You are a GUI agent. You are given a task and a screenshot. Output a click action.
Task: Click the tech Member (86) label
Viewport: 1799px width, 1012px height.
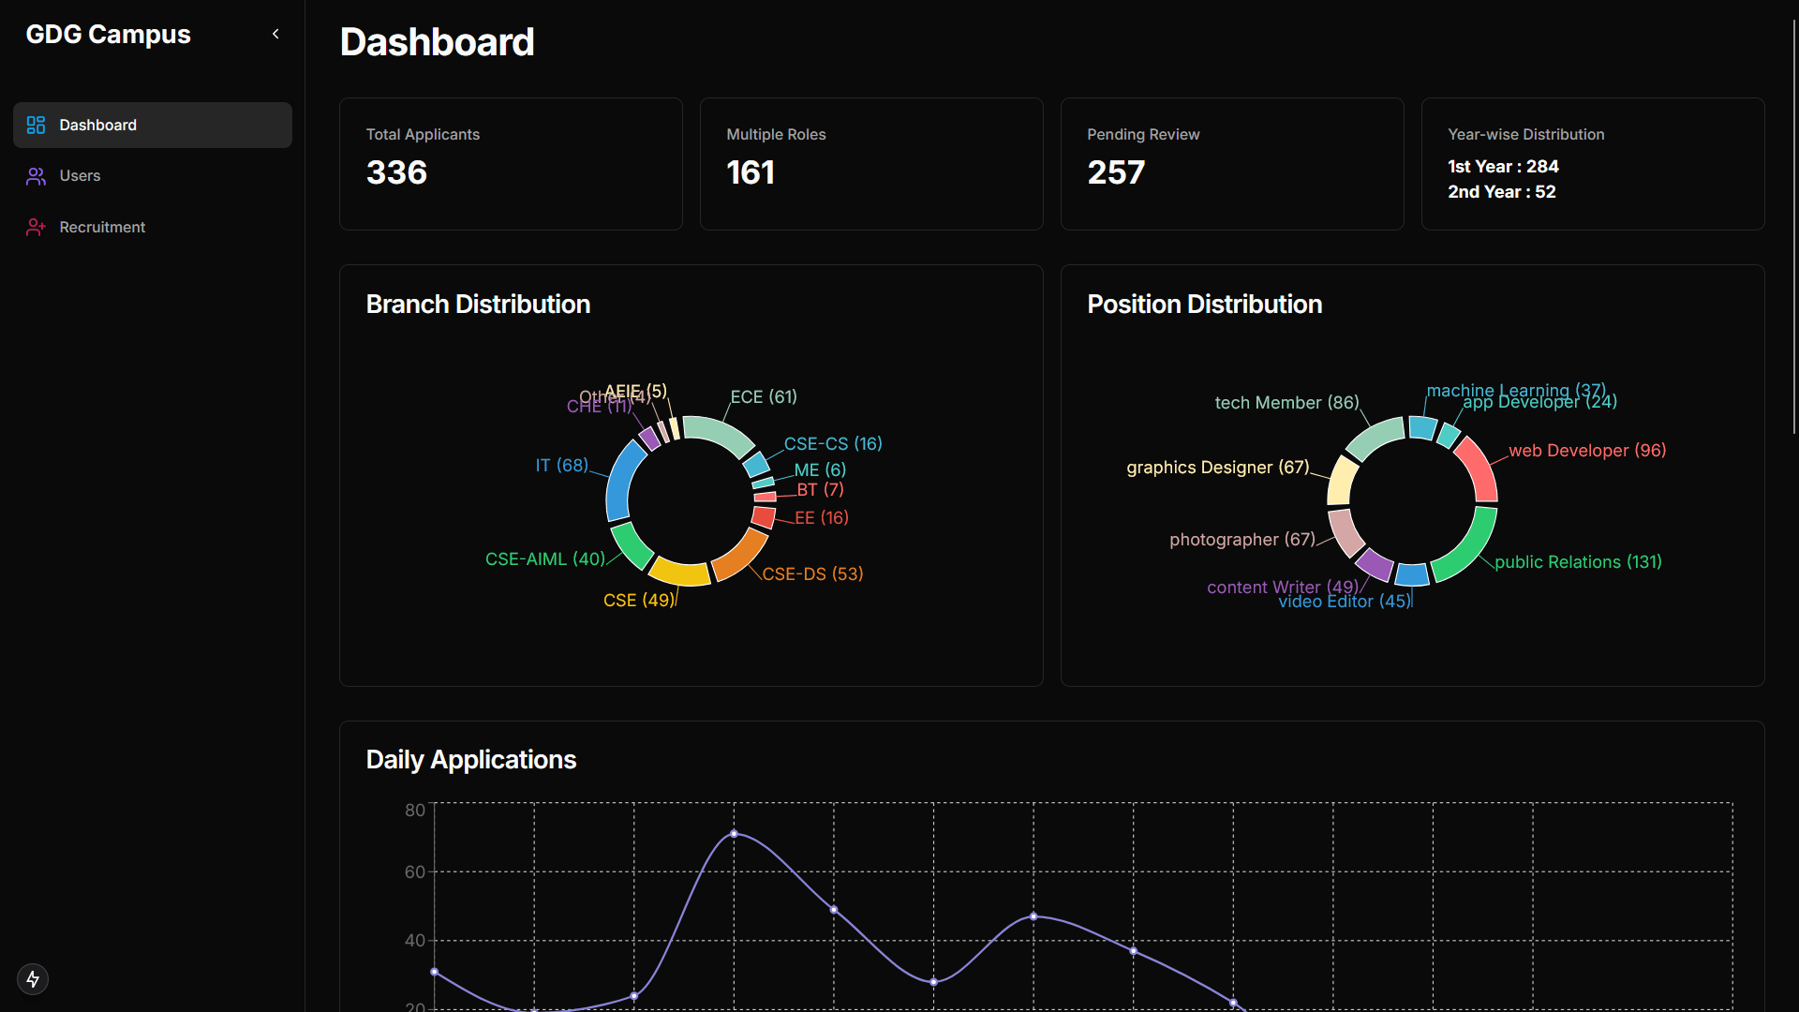coord(1286,403)
